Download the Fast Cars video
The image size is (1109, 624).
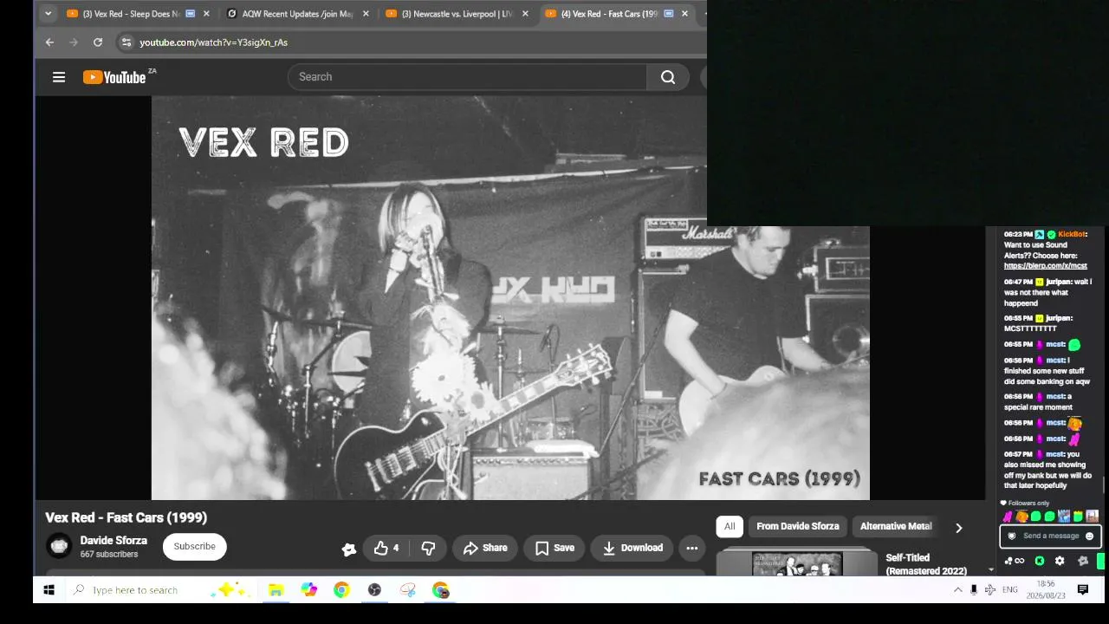point(632,548)
